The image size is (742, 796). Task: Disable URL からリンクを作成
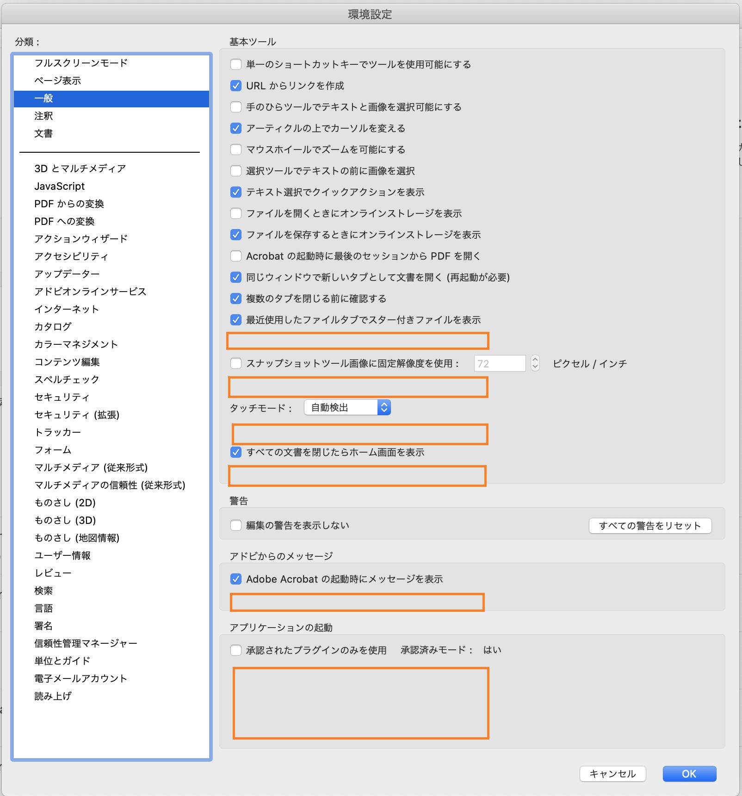pyautogui.click(x=235, y=86)
